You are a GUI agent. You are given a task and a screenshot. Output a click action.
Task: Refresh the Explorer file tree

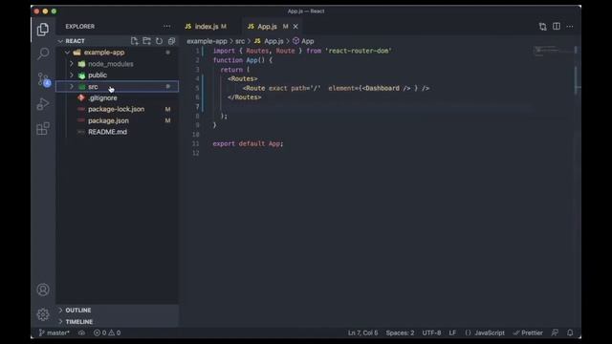[x=160, y=41]
